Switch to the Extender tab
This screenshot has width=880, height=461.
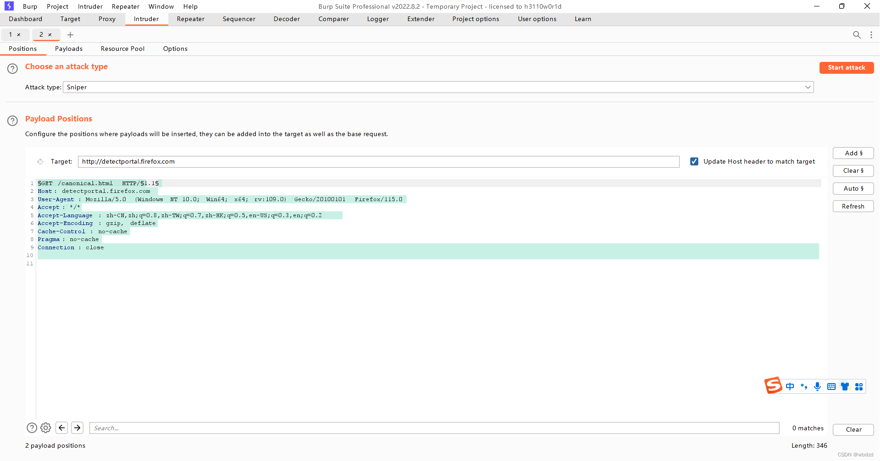click(x=421, y=19)
